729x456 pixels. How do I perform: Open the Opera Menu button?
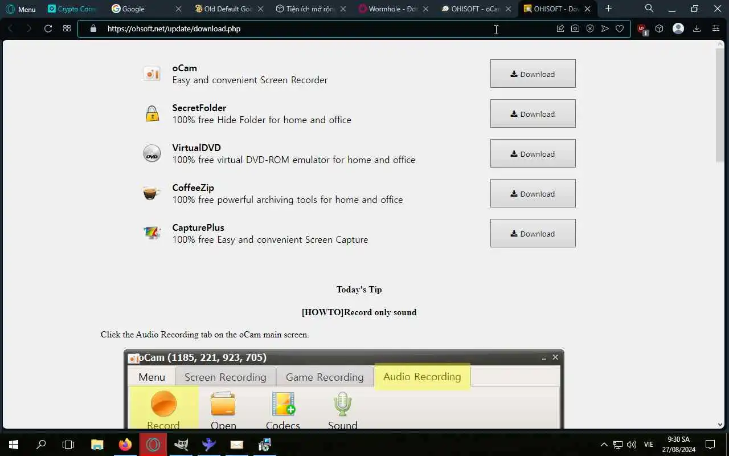[x=21, y=9]
